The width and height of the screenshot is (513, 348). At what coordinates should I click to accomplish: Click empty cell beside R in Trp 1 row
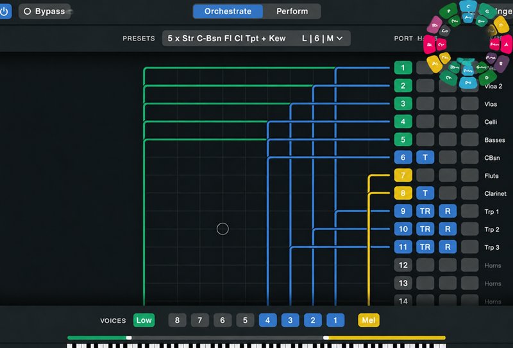point(470,211)
